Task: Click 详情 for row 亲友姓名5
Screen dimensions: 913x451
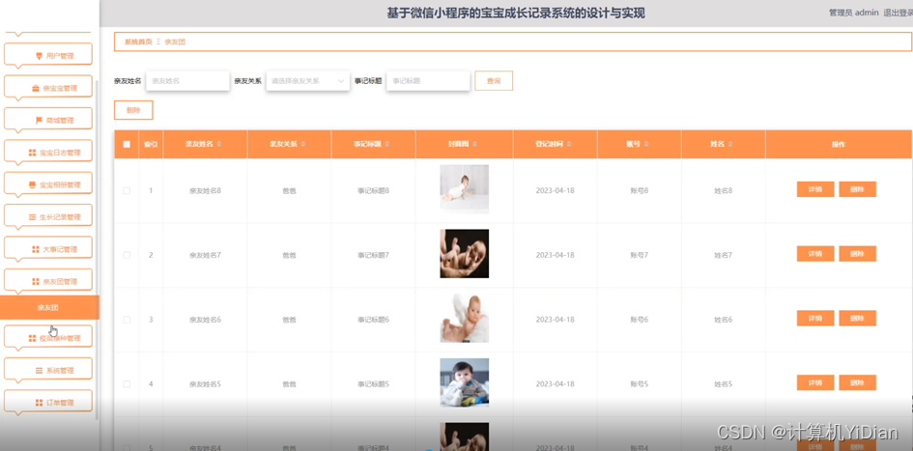Action: (815, 382)
